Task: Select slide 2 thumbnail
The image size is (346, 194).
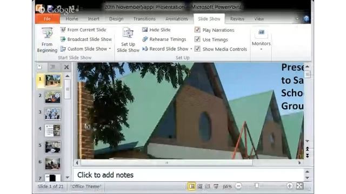Action: click(x=52, y=97)
